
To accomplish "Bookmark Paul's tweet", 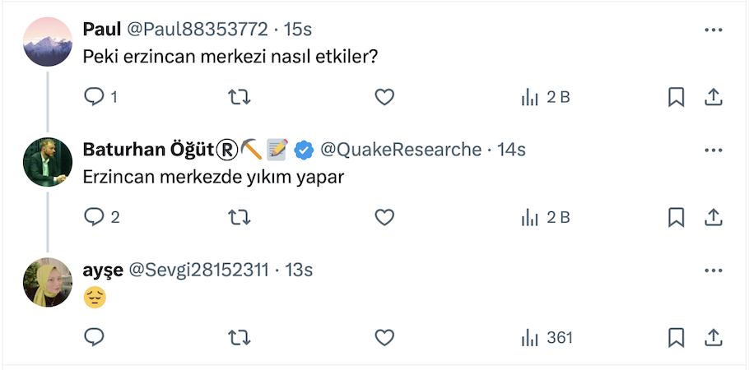I will point(676,97).
